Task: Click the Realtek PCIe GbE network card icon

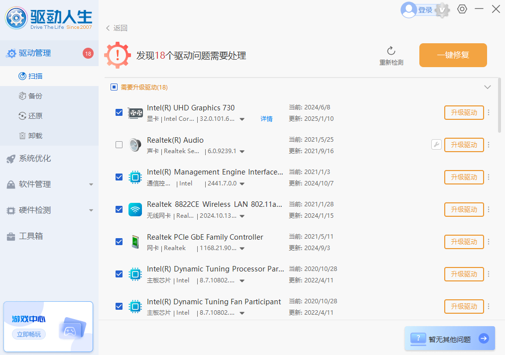Action: 135,242
